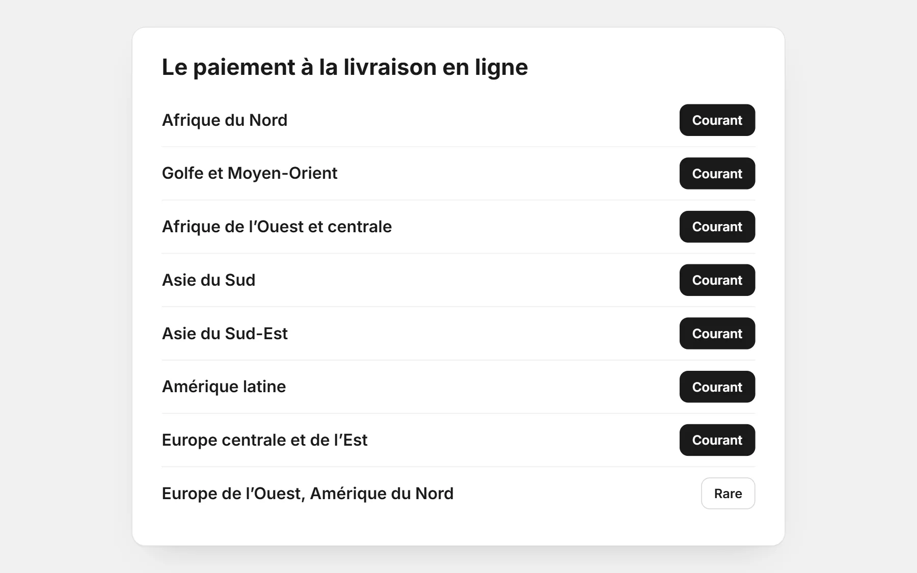
Task: Select the Courant badge beside Amérique latine
Action: (x=717, y=387)
